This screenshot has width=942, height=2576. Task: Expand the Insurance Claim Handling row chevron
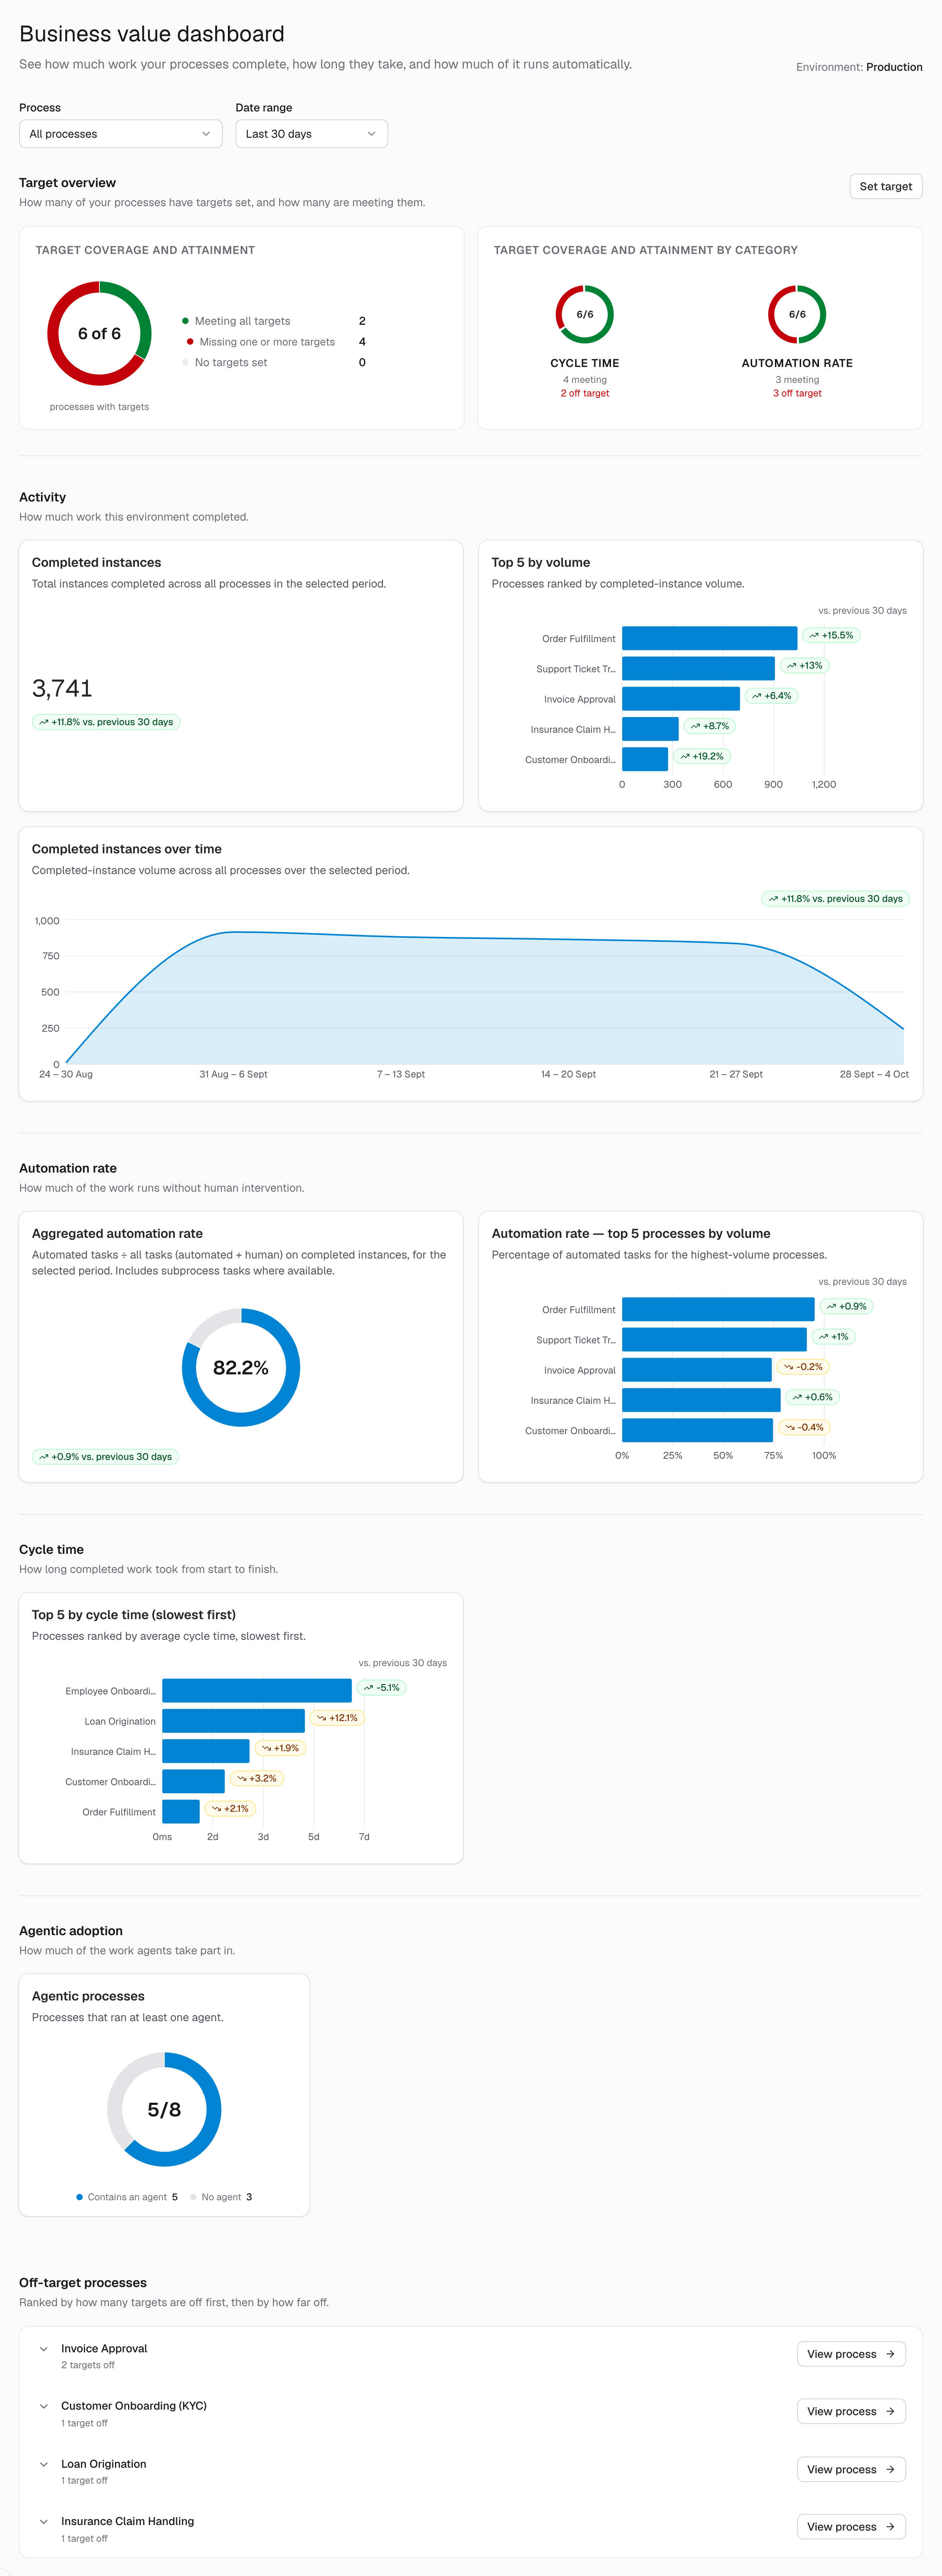pyautogui.click(x=44, y=2521)
